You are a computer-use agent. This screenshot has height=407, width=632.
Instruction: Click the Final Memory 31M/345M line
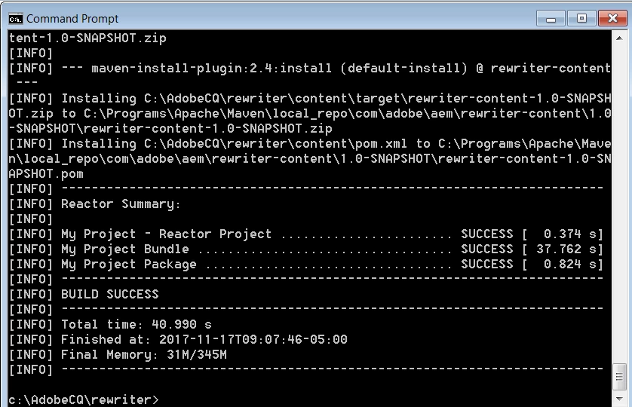click(118, 354)
